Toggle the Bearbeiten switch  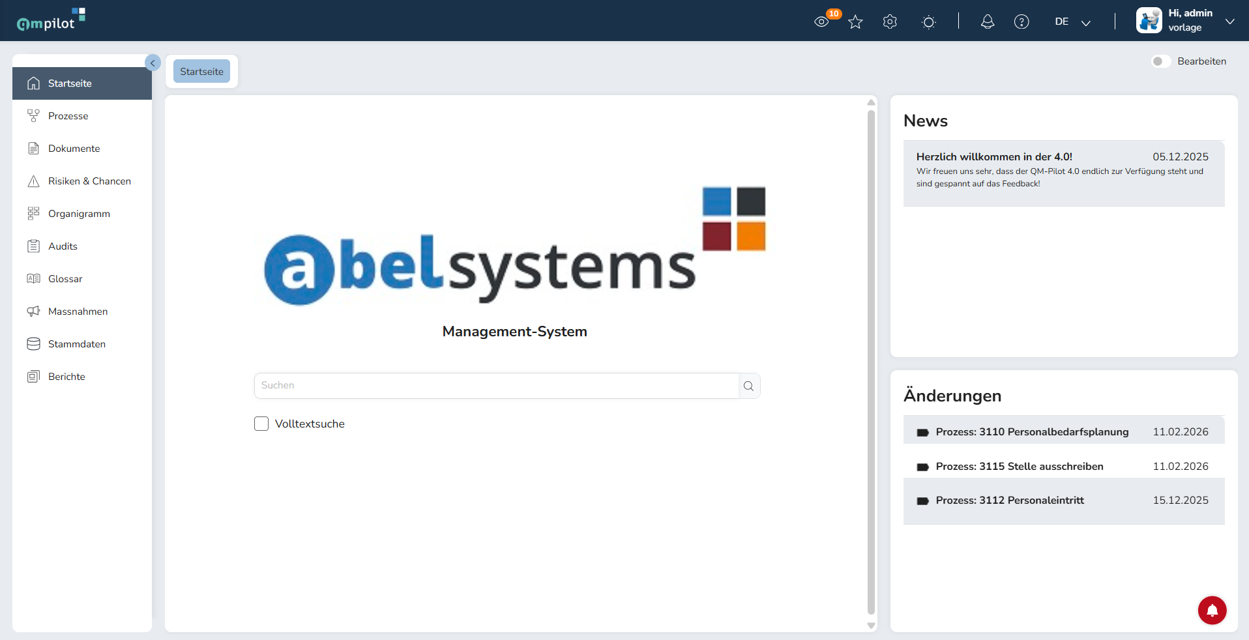point(1161,61)
